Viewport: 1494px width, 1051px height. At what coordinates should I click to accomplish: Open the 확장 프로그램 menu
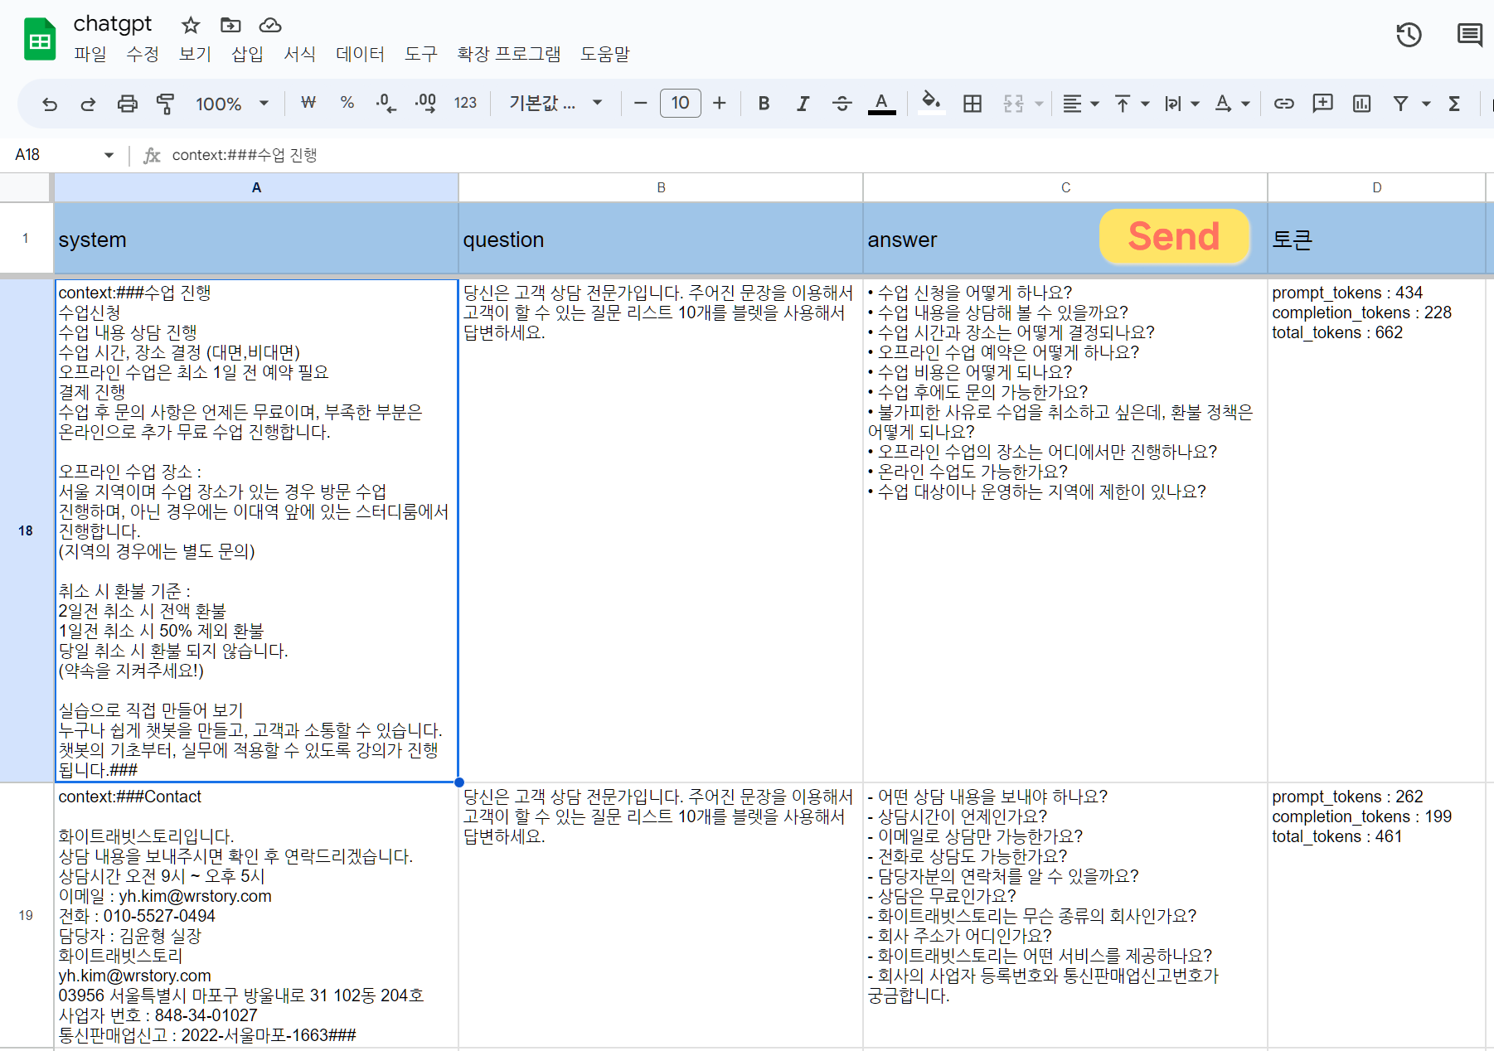pos(508,54)
